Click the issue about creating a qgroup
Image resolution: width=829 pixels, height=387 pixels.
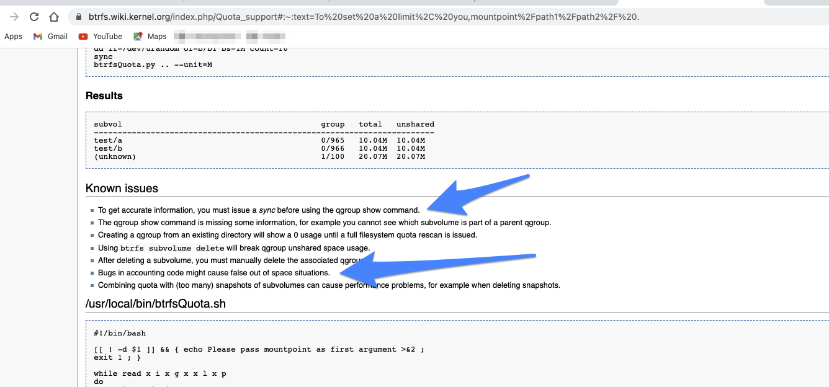coord(287,235)
